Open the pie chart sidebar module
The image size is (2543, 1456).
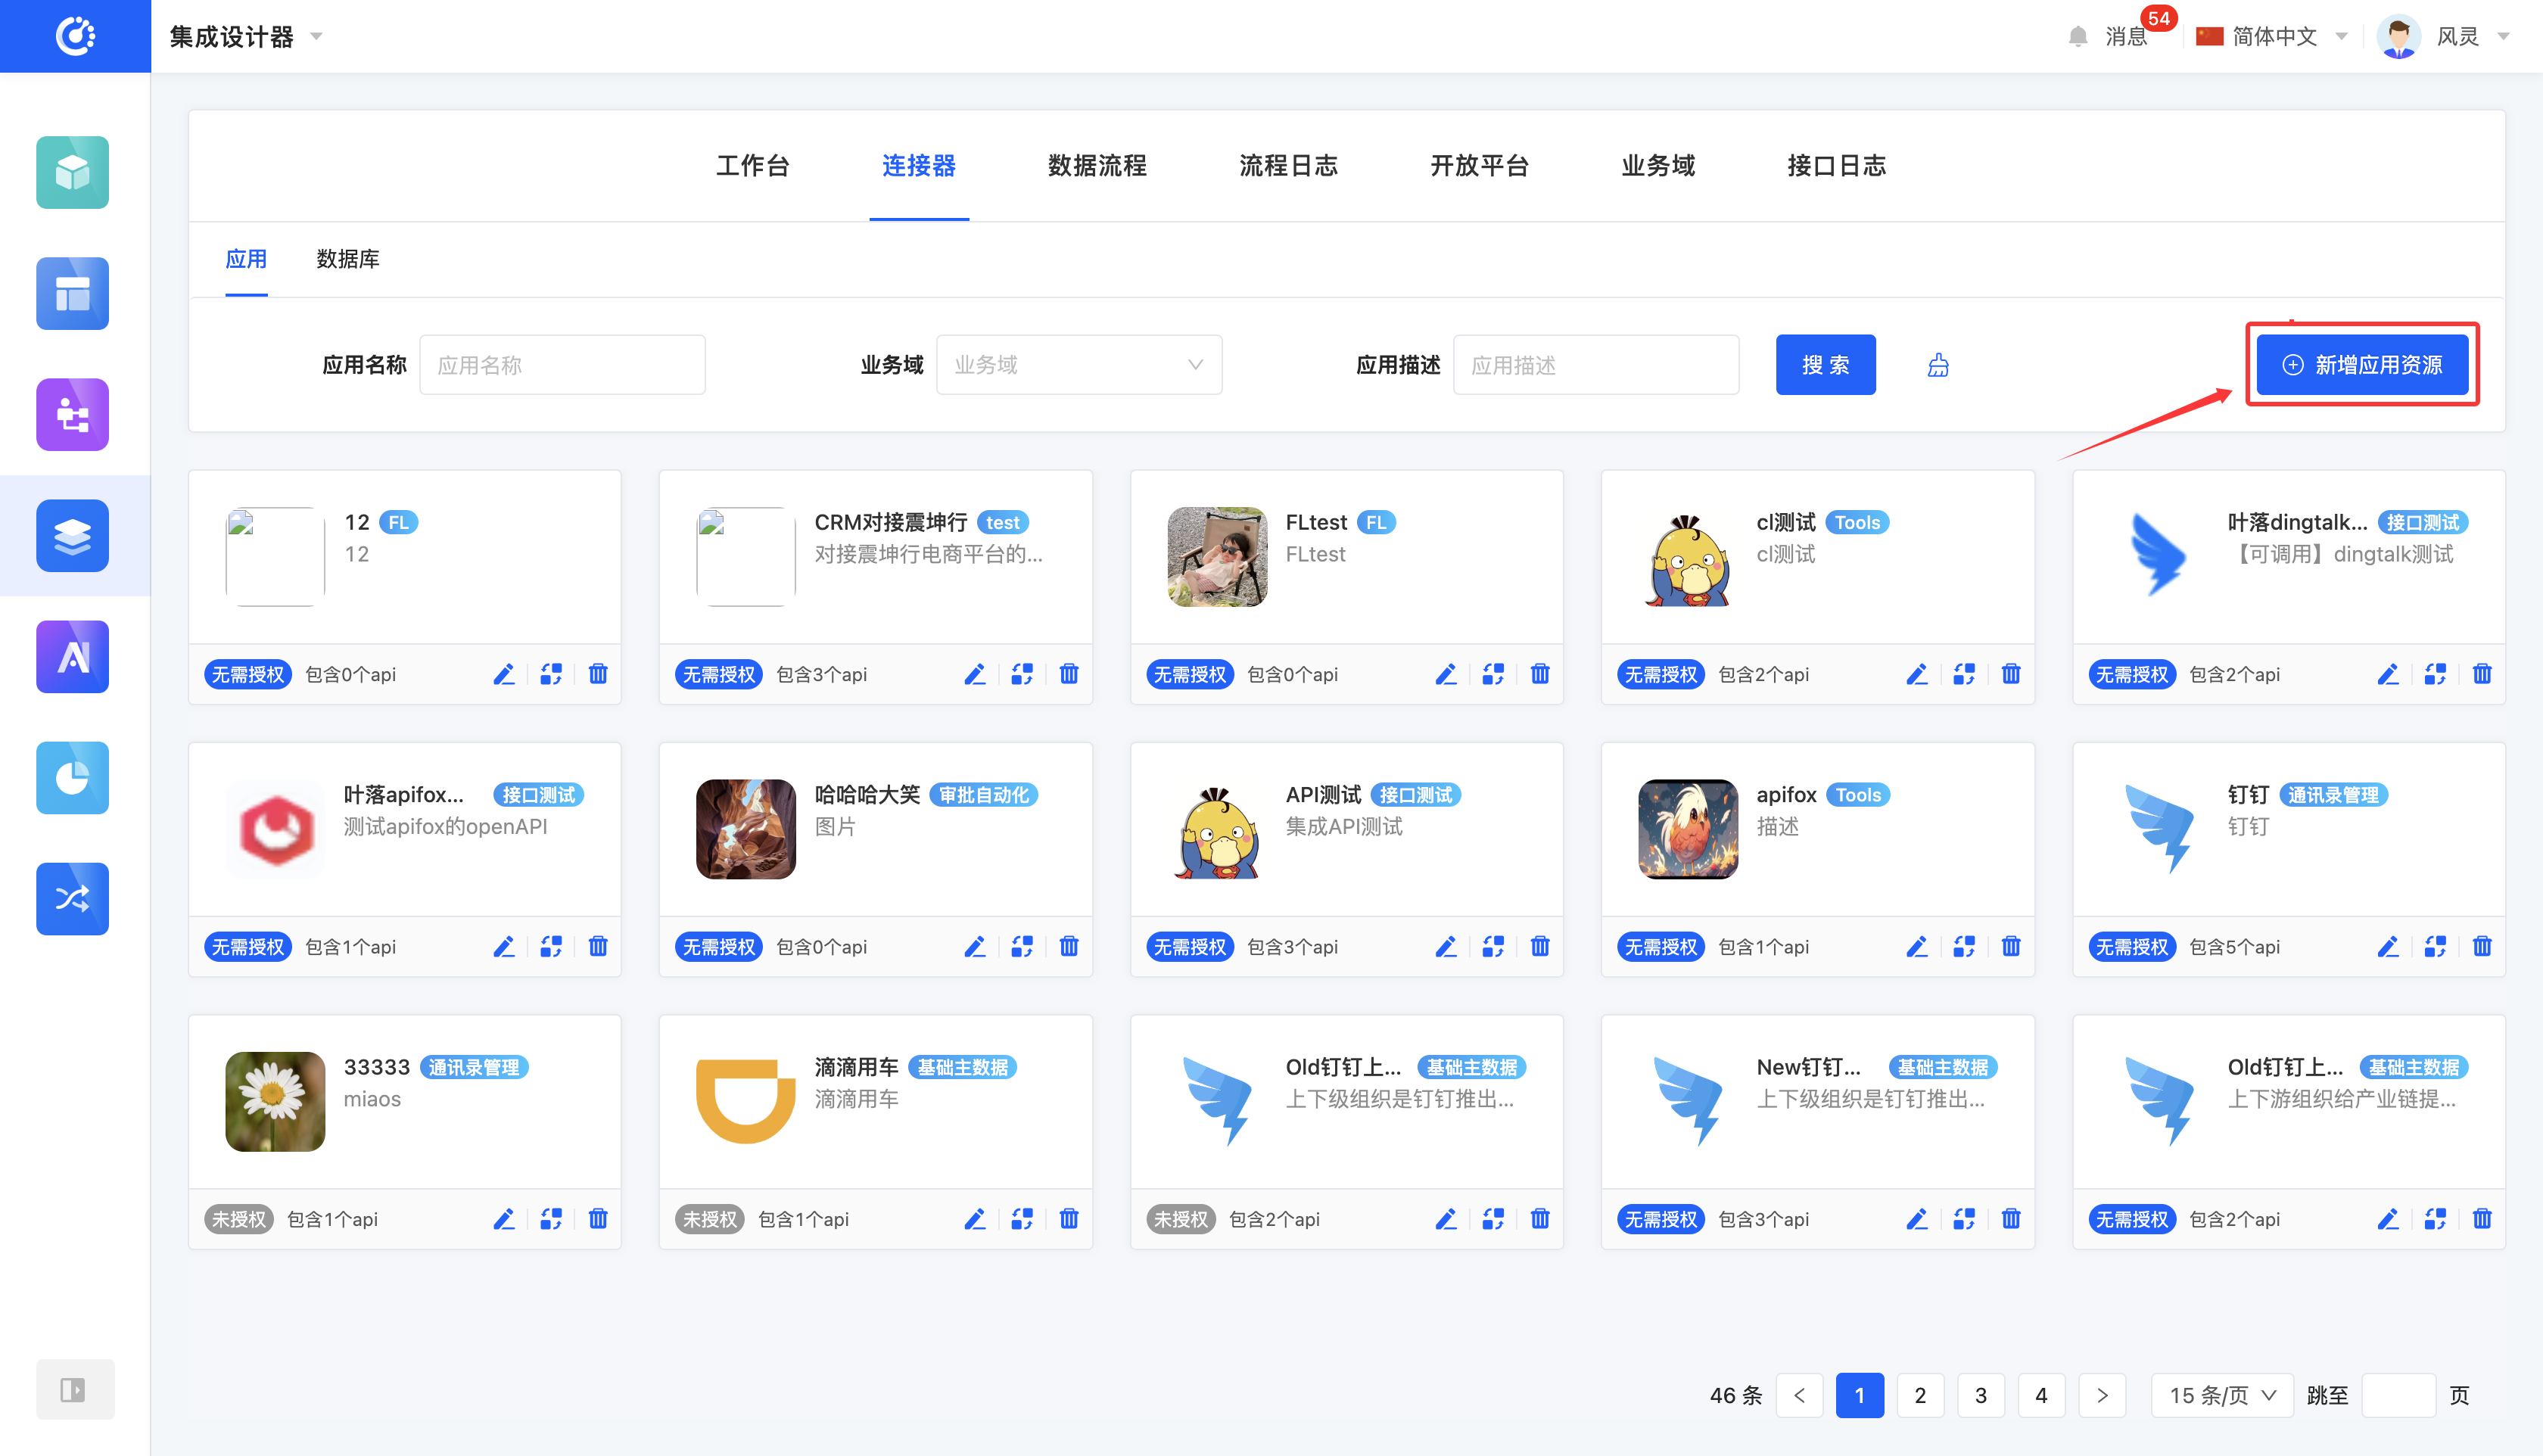tap(73, 777)
